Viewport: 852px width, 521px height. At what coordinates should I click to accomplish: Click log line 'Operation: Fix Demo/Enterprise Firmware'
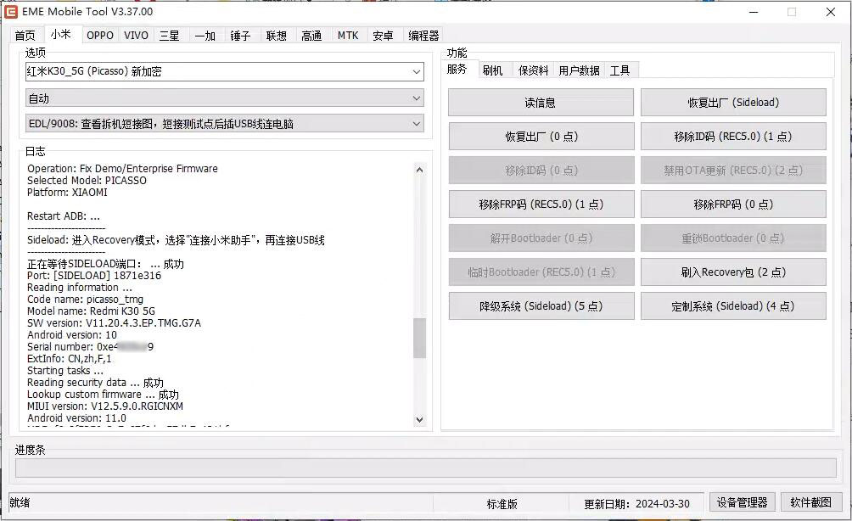(x=123, y=168)
